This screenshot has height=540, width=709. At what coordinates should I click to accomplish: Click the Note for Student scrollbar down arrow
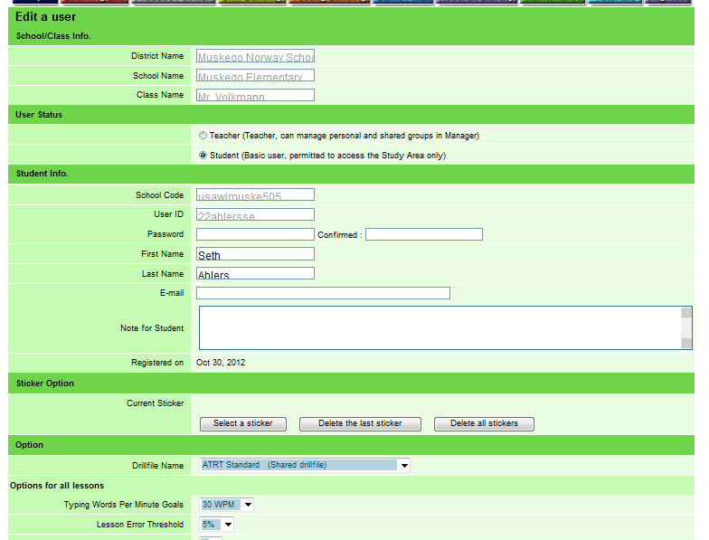tap(686, 344)
